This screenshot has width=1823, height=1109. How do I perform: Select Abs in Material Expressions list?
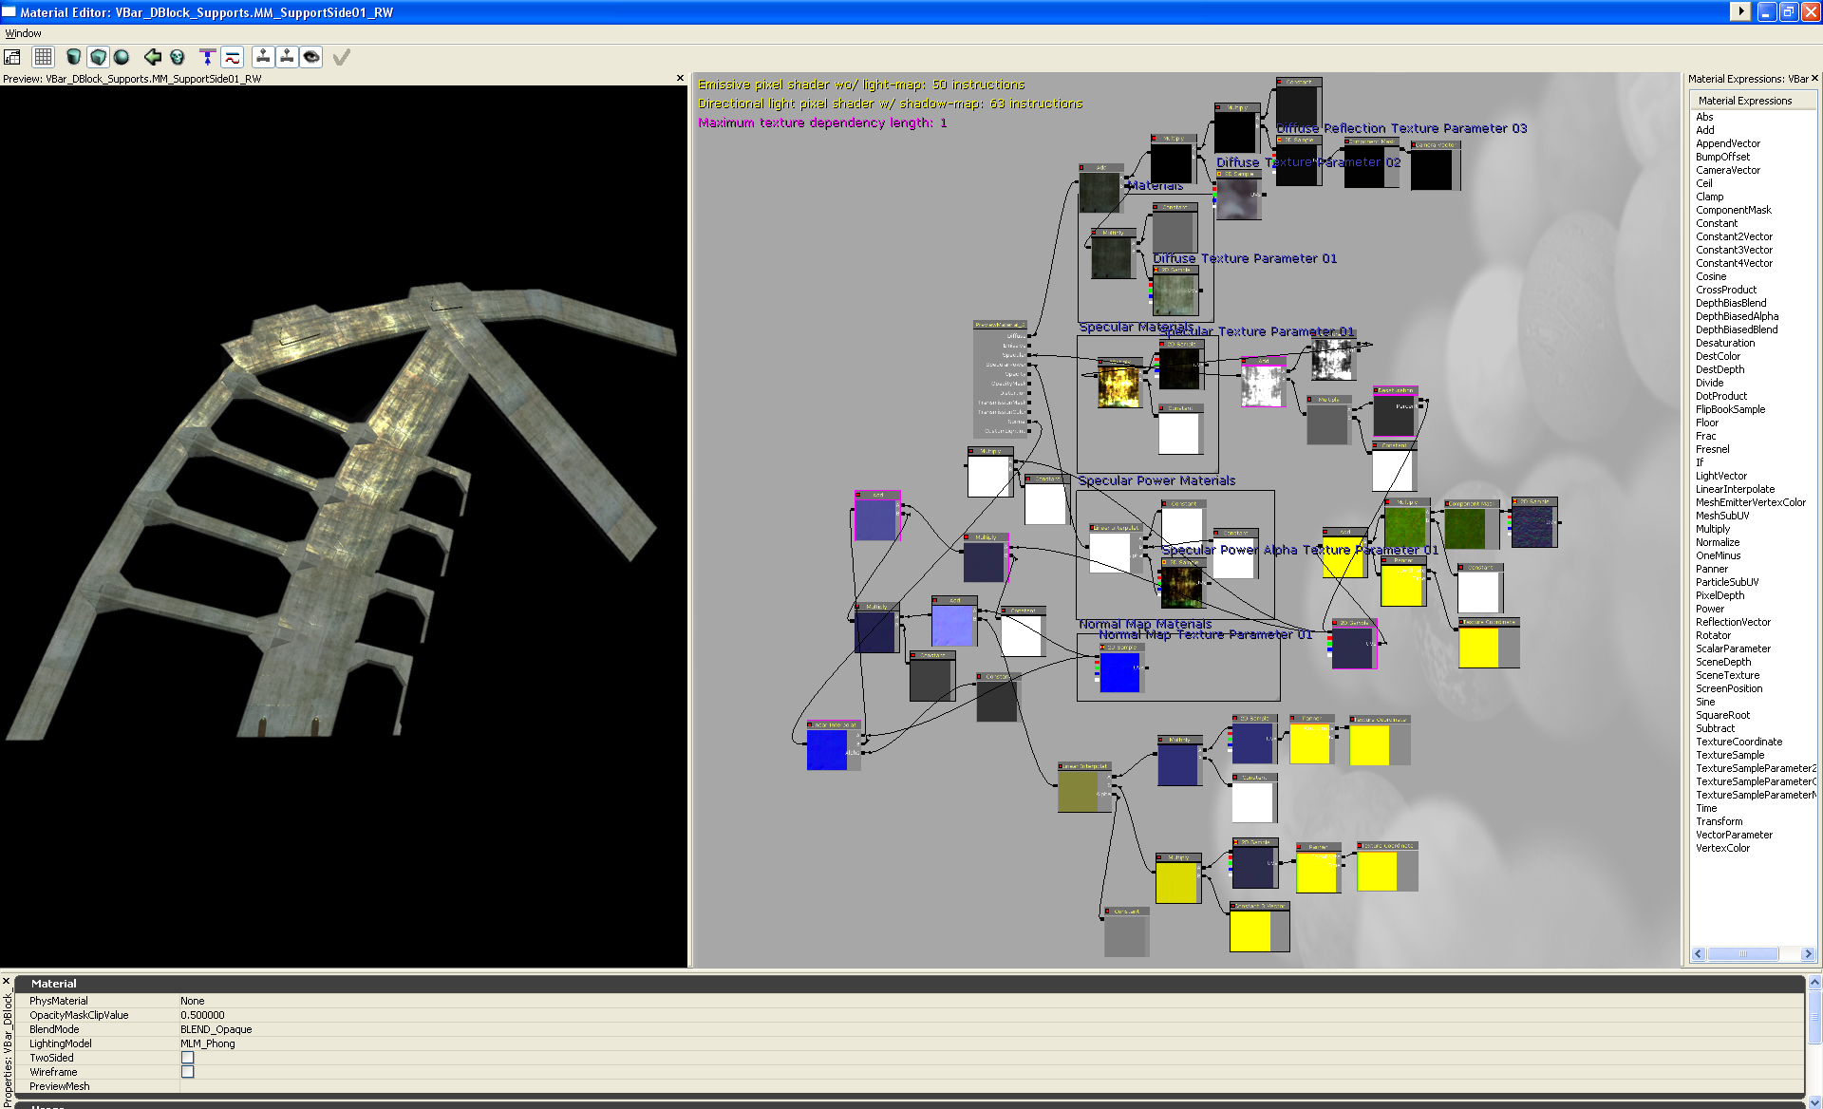[x=1704, y=117]
